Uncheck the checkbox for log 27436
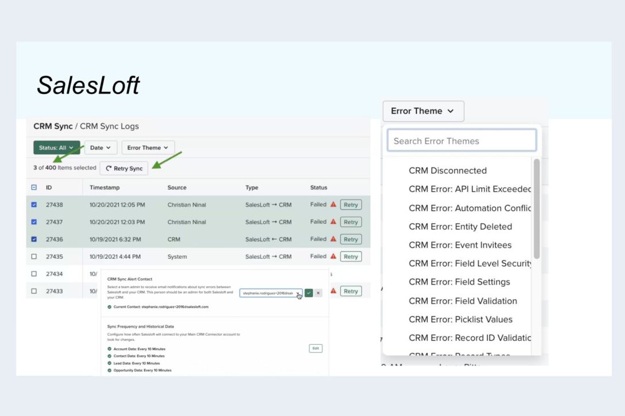 pyautogui.click(x=34, y=239)
